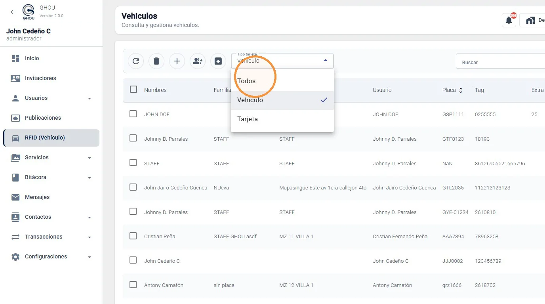Click the RFID car icon
This screenshot has height=304, width=545.
15,138
